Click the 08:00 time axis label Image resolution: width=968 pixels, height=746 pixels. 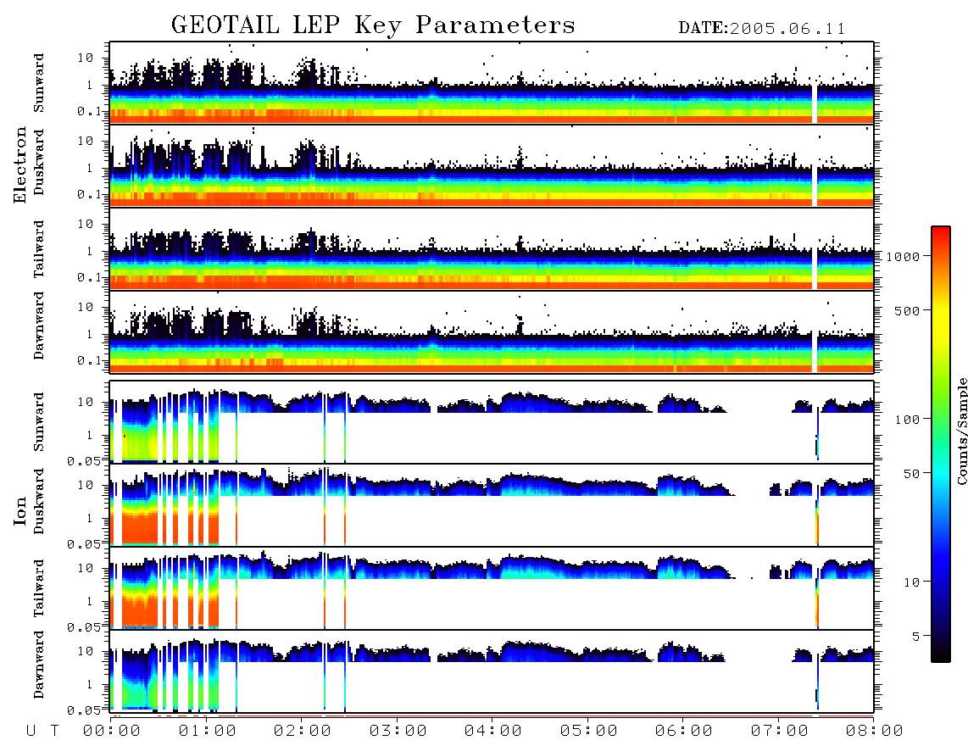tap(875, 731)
